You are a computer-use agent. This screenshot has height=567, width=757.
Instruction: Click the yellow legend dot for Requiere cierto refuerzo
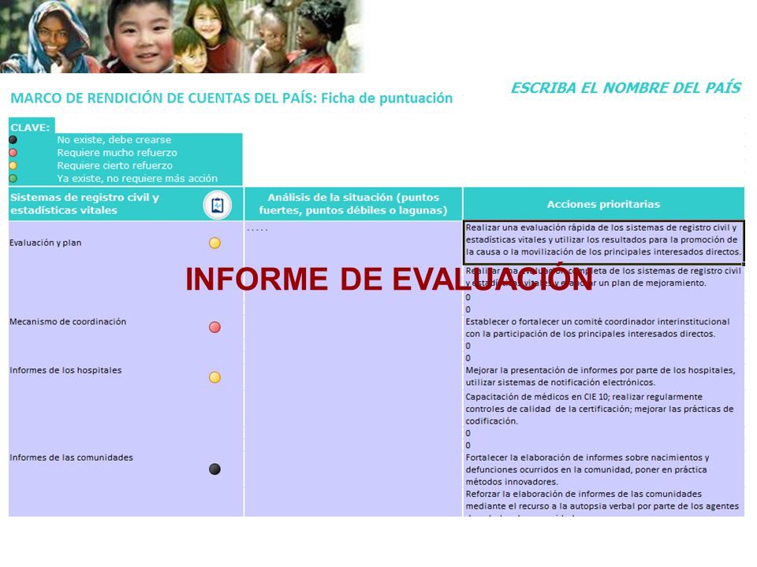[13, 165]
